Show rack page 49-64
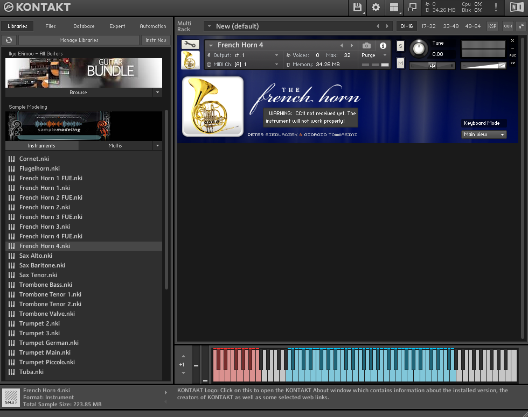 (x=473, y=26)
